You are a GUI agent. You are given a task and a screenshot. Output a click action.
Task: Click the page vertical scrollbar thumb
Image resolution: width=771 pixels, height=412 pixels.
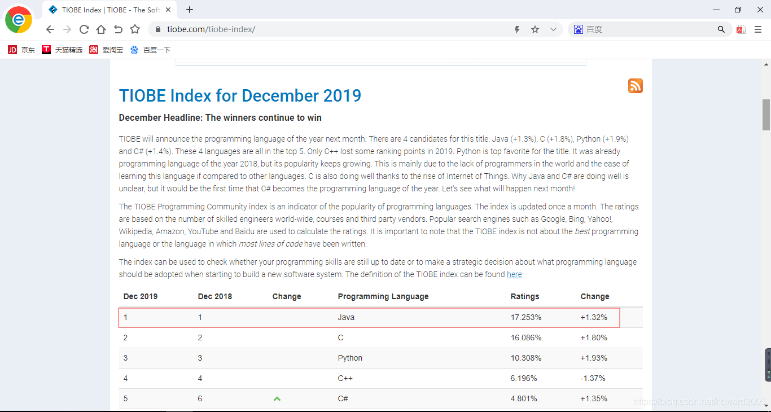[766, 115]
